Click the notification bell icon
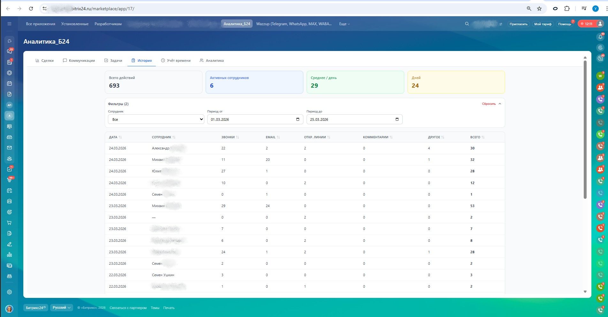 coord(600,37)
